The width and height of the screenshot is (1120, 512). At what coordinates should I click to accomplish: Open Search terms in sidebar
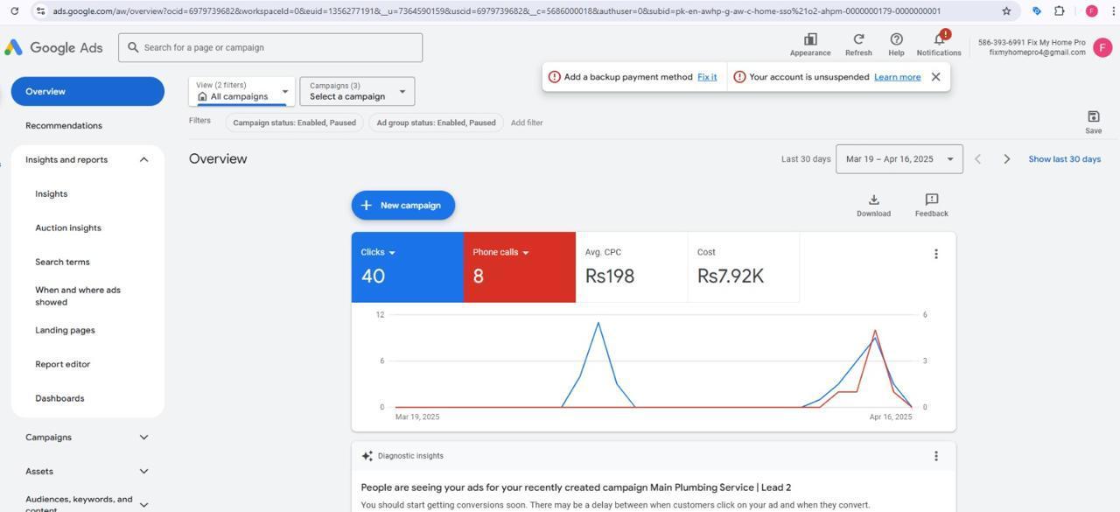coord(62,262)
